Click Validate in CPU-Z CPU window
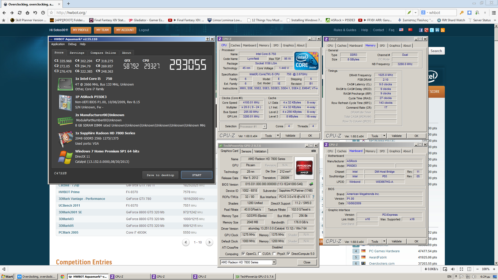498x280 pixels. point(290,136)
